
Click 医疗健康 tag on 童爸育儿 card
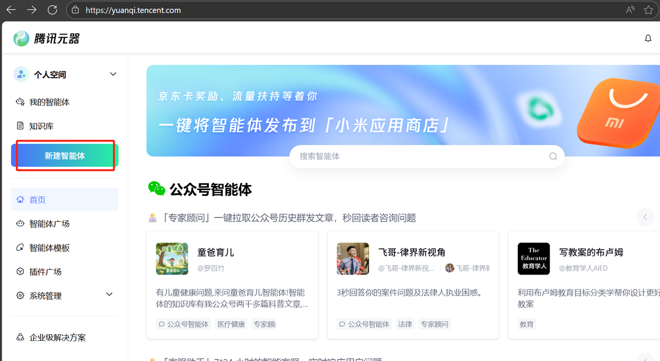(x=231, y=324)
